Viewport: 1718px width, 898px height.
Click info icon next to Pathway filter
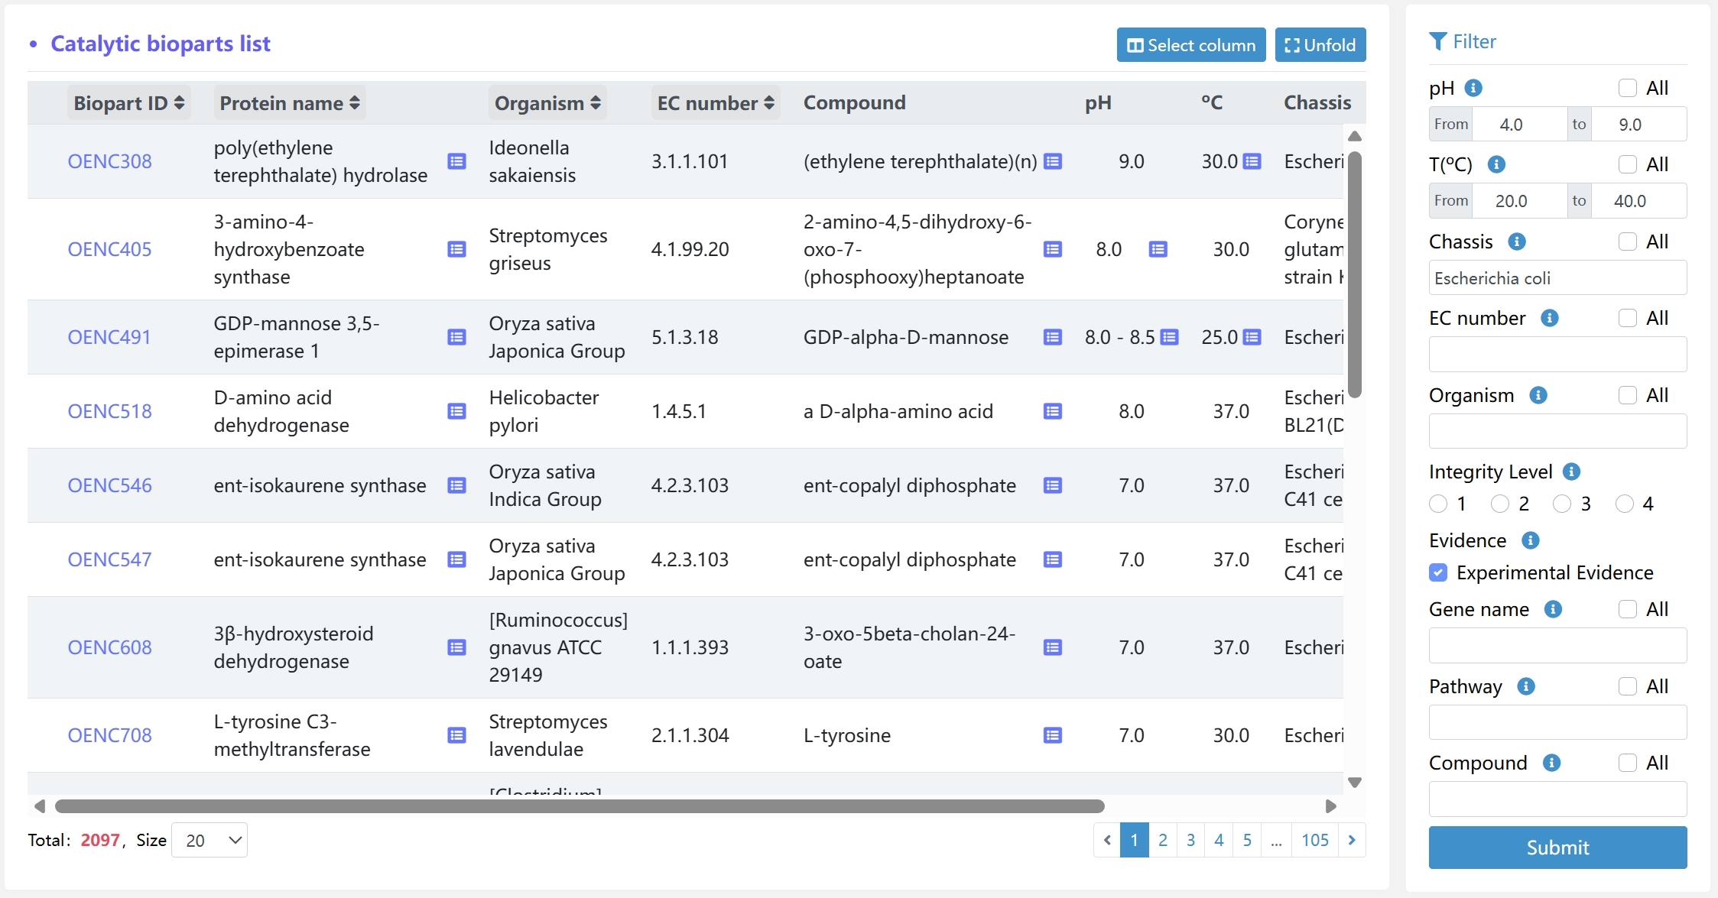[1526, 686]
